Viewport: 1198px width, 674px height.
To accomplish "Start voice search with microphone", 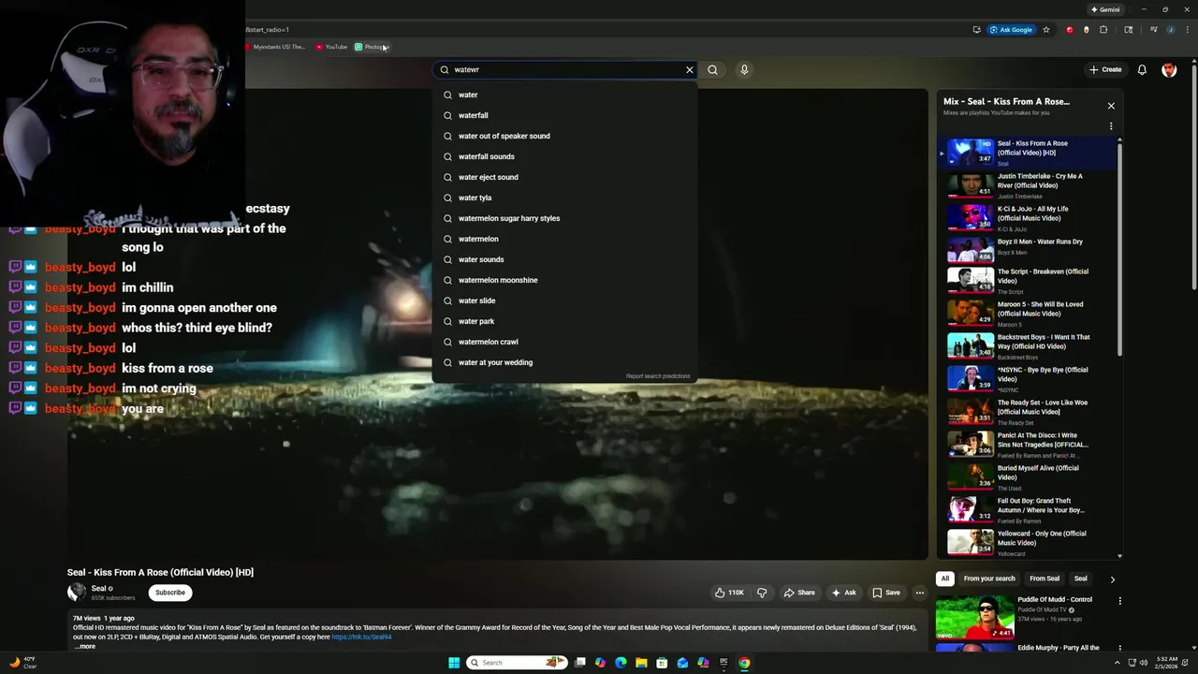I will [744, 69].
